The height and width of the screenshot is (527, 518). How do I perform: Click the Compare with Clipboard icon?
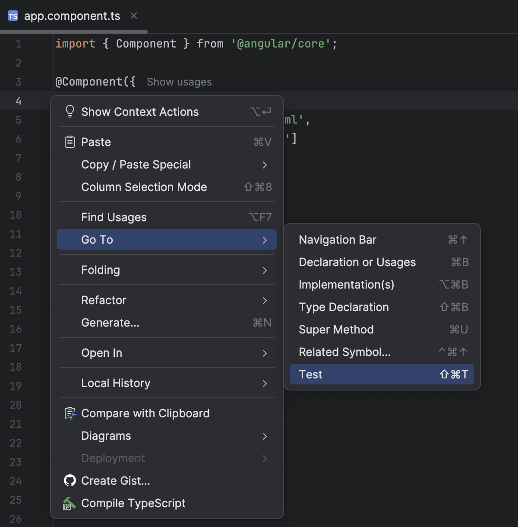[x=70, y=413]
